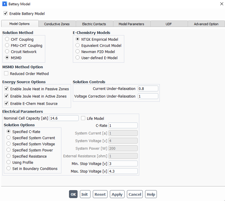Toggle Enable Joule Heat in Active Zones
Viewport: 225px width, 201px height.
pyautogui.click(x=6, y=96)
